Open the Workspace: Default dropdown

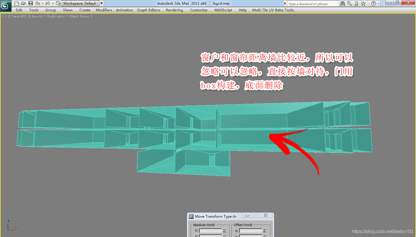[80, 3]
